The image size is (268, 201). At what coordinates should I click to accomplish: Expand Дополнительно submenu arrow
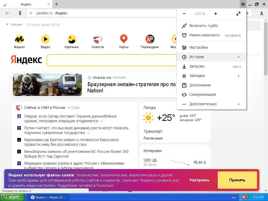point(239,104)
